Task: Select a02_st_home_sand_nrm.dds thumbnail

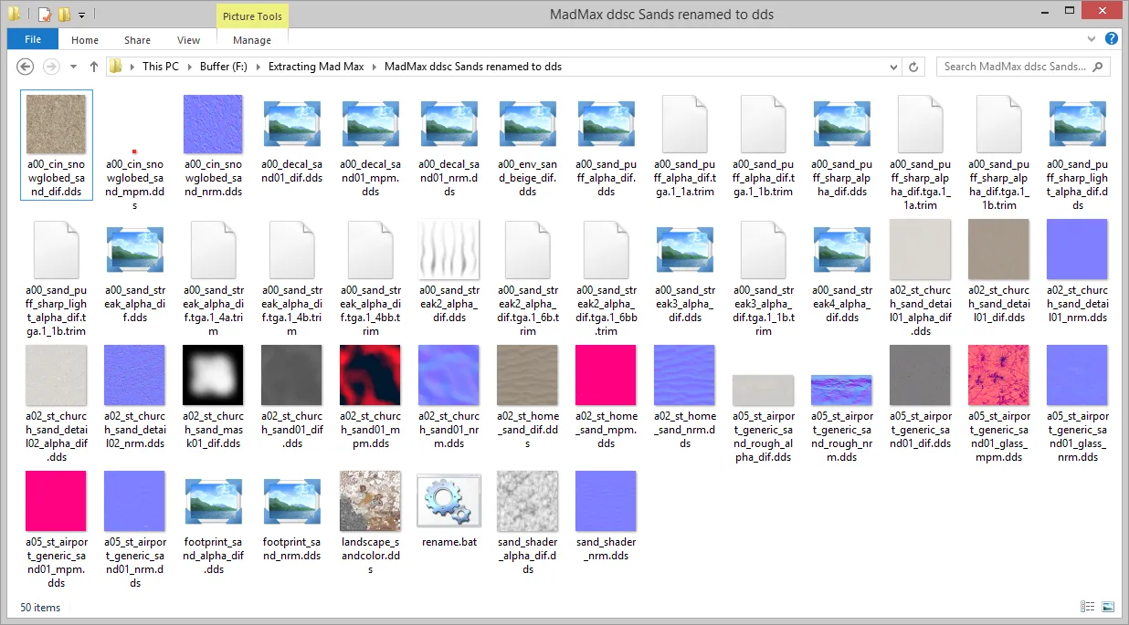Action: (685, 376)
